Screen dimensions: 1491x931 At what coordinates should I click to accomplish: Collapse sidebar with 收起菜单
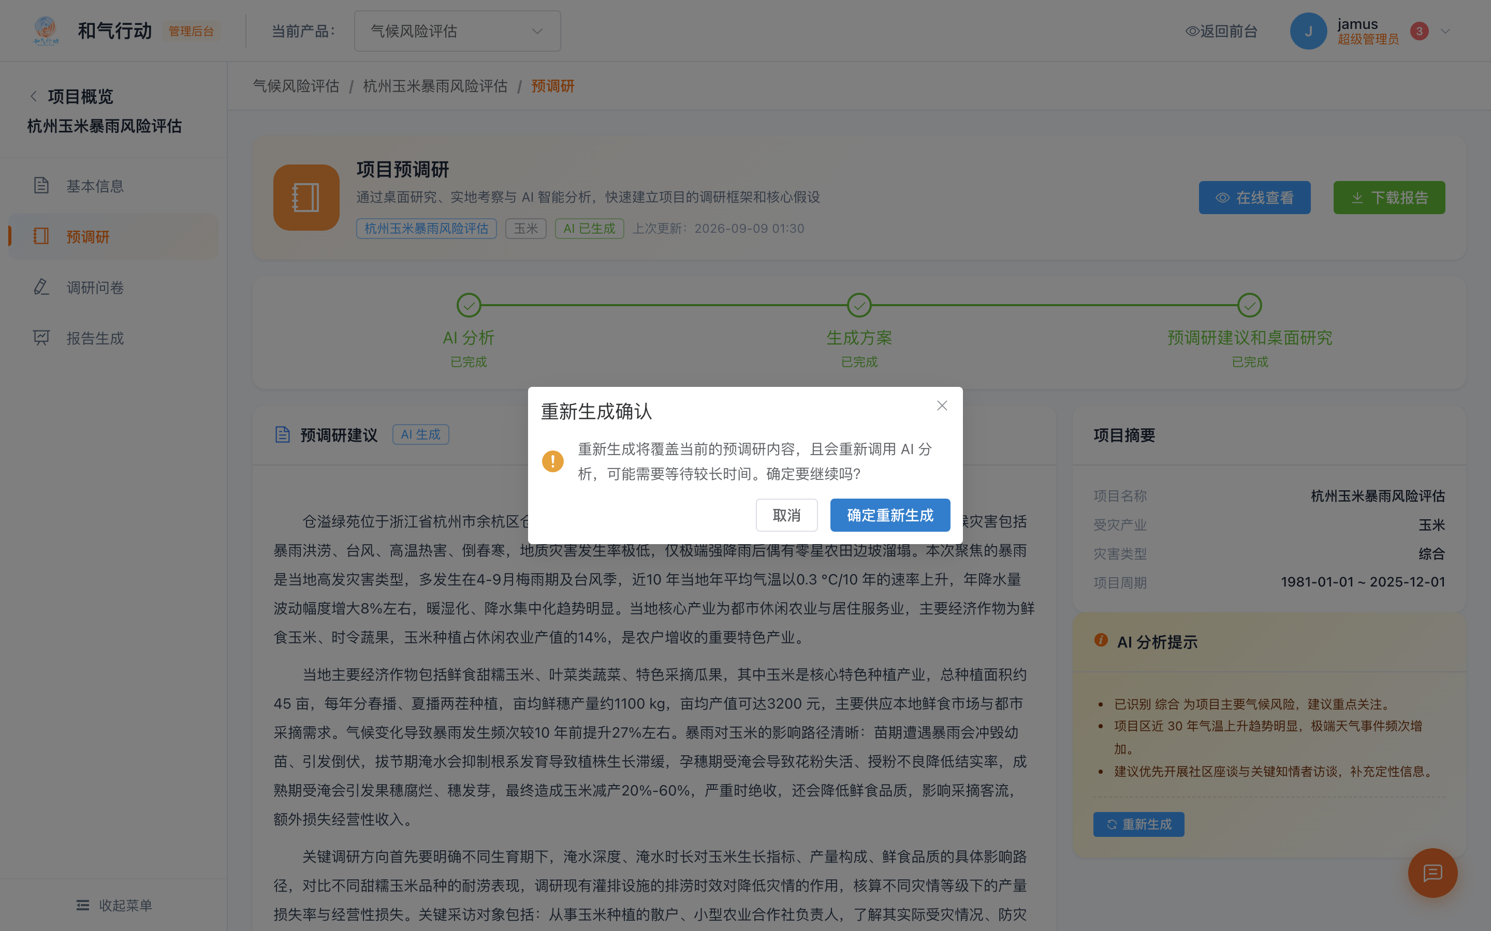click(114, 905)
